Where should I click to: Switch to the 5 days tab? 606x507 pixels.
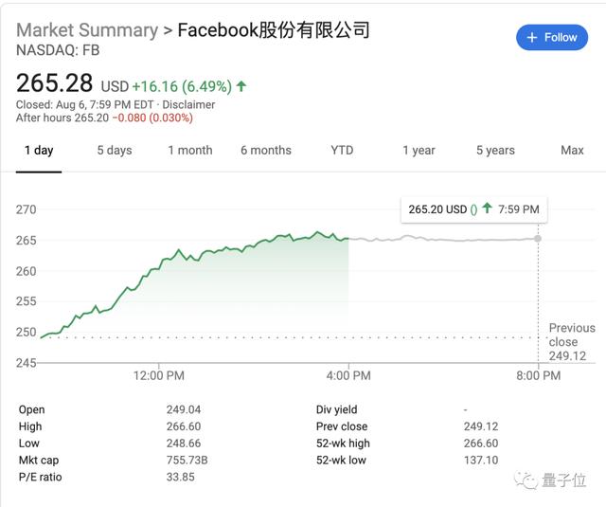(115, 150)
